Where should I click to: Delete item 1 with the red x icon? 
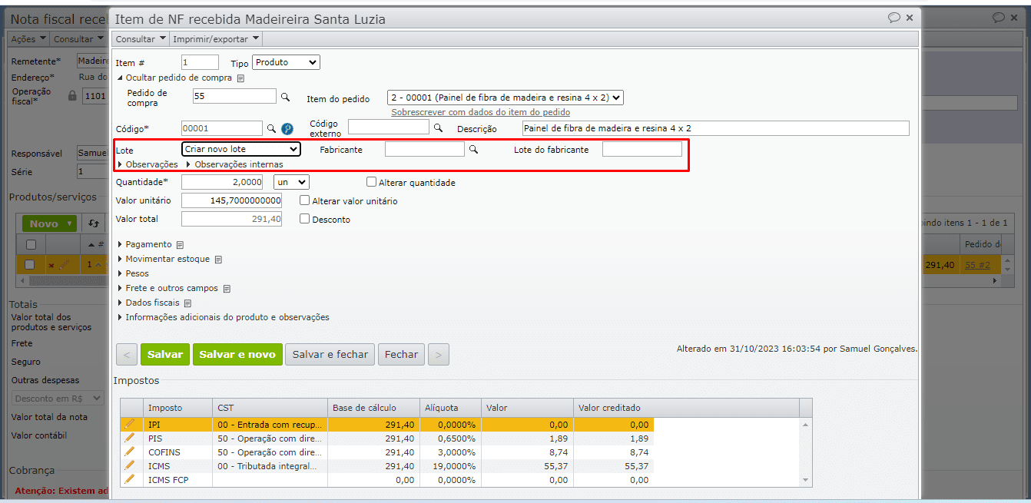point(51,266)
